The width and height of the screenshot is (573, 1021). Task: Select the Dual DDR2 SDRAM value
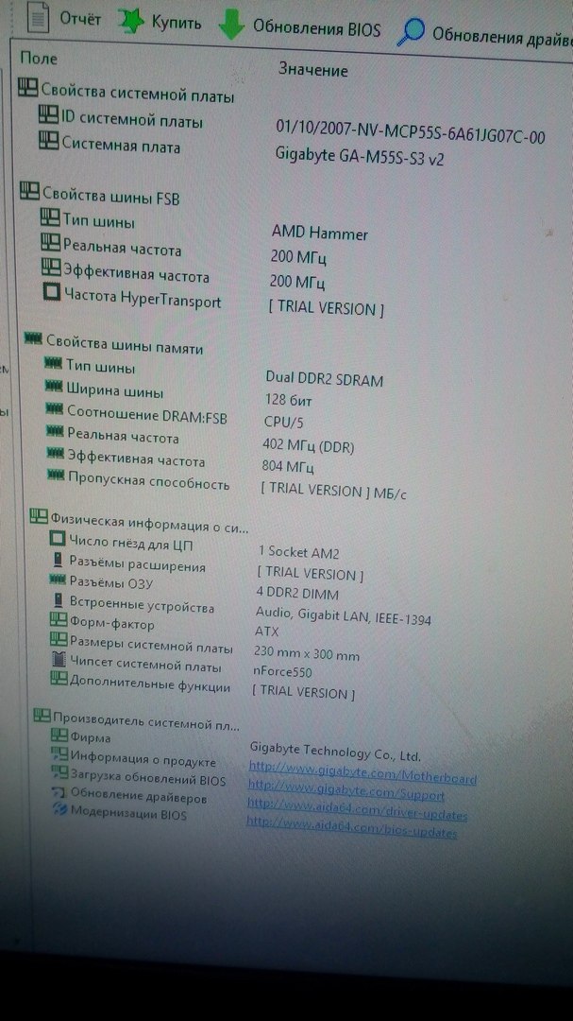(324, 379)
